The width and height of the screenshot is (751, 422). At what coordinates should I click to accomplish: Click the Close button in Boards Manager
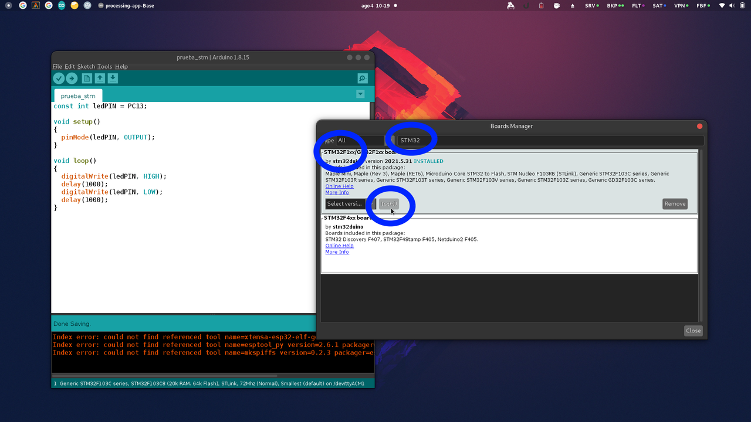coord(693,331)
